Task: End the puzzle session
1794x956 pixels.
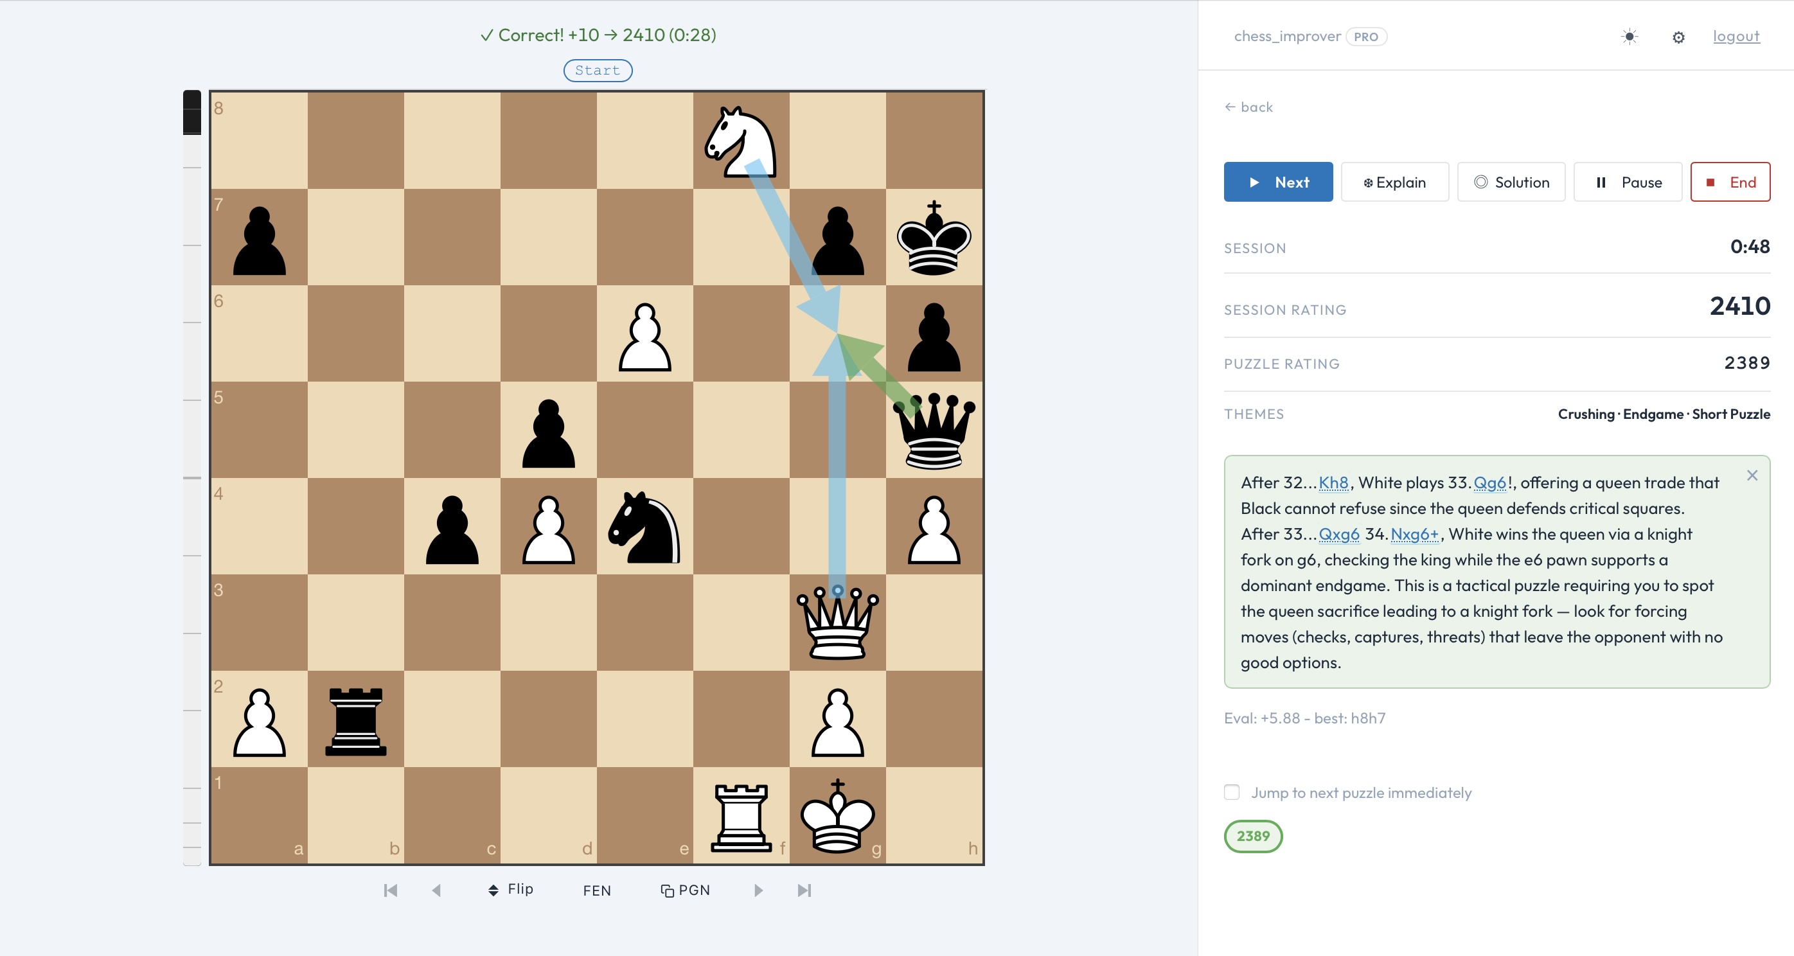Action: point(1730,182)
